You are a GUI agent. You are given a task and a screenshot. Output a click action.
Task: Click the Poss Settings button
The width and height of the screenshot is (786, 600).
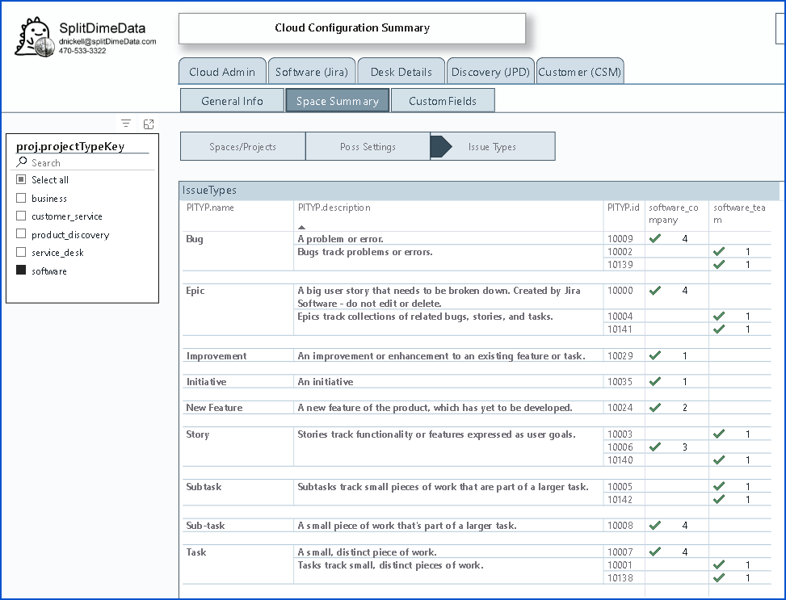tap(368, 146)
